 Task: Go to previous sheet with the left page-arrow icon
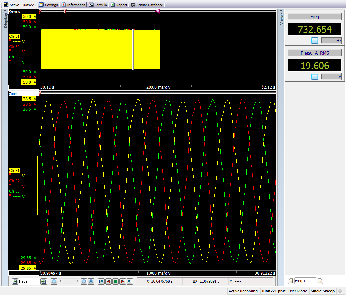(15, 281)
